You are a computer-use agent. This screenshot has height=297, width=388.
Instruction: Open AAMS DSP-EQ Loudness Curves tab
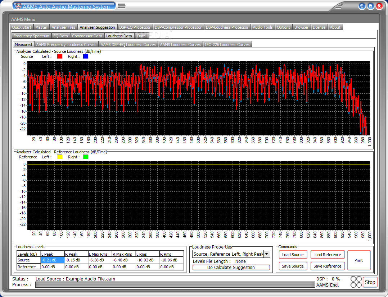(128, 45)
